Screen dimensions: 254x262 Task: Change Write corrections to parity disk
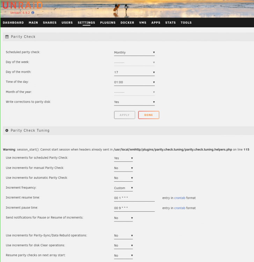pyautogui.click(x=135, y=102)
